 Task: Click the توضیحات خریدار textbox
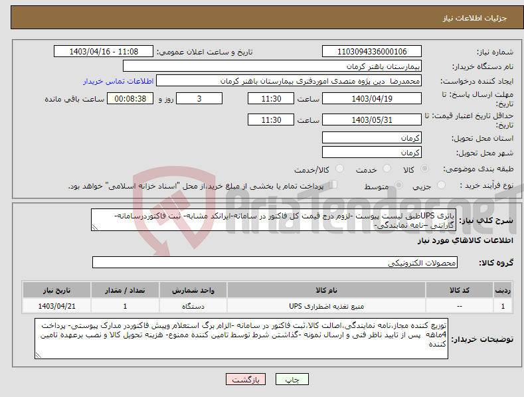click(241, 339)
